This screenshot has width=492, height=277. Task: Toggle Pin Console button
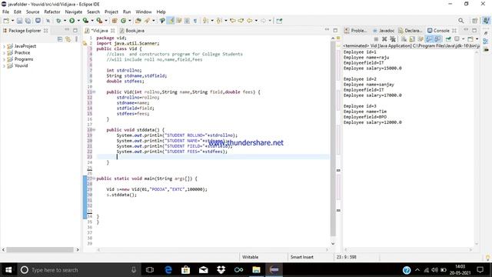click(448, 39)
